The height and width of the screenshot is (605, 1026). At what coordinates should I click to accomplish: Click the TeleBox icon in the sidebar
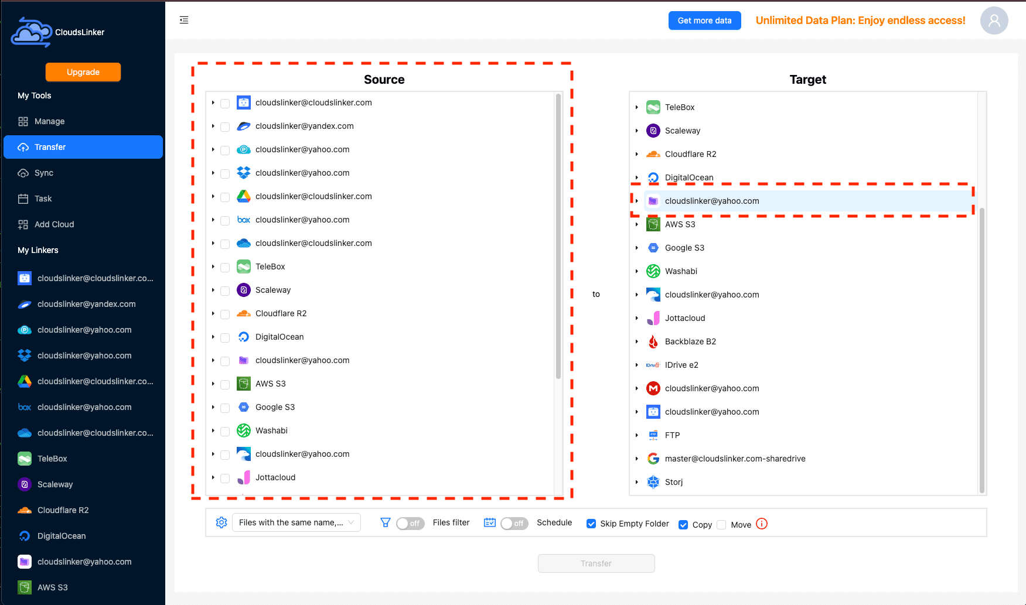pyautogui.click(x=25, y=459)
